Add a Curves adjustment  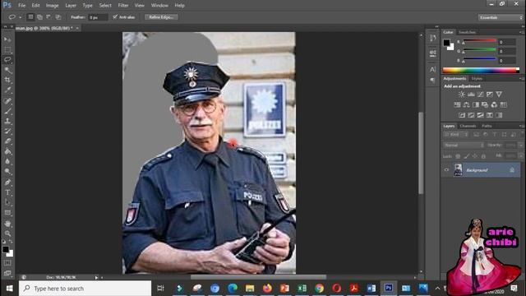pyautogui.click(x=480, y=95)
